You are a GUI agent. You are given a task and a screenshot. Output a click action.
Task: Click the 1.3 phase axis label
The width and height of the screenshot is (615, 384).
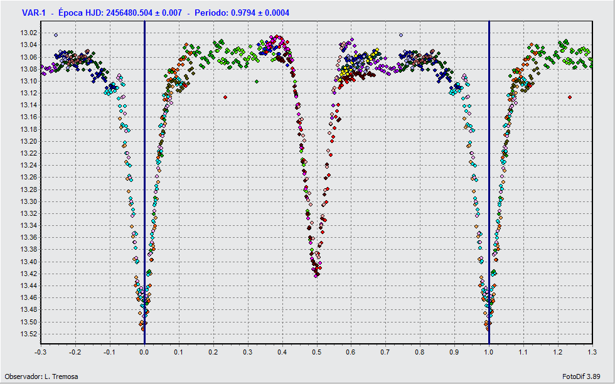pyautogui.click(x=592, y=352)
